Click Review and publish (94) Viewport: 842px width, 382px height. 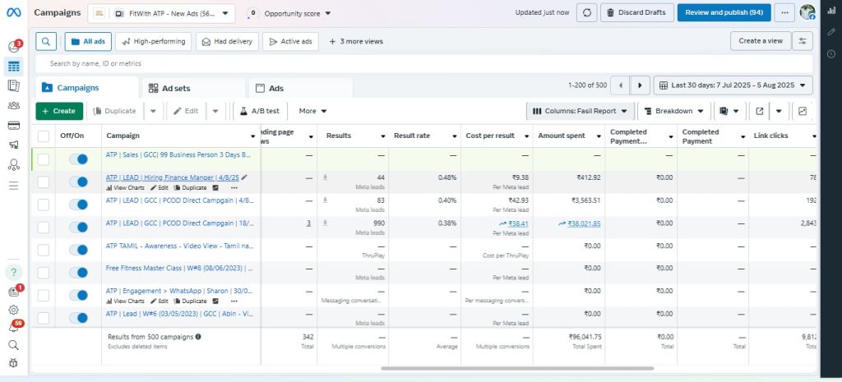click(x=724, y=13)
